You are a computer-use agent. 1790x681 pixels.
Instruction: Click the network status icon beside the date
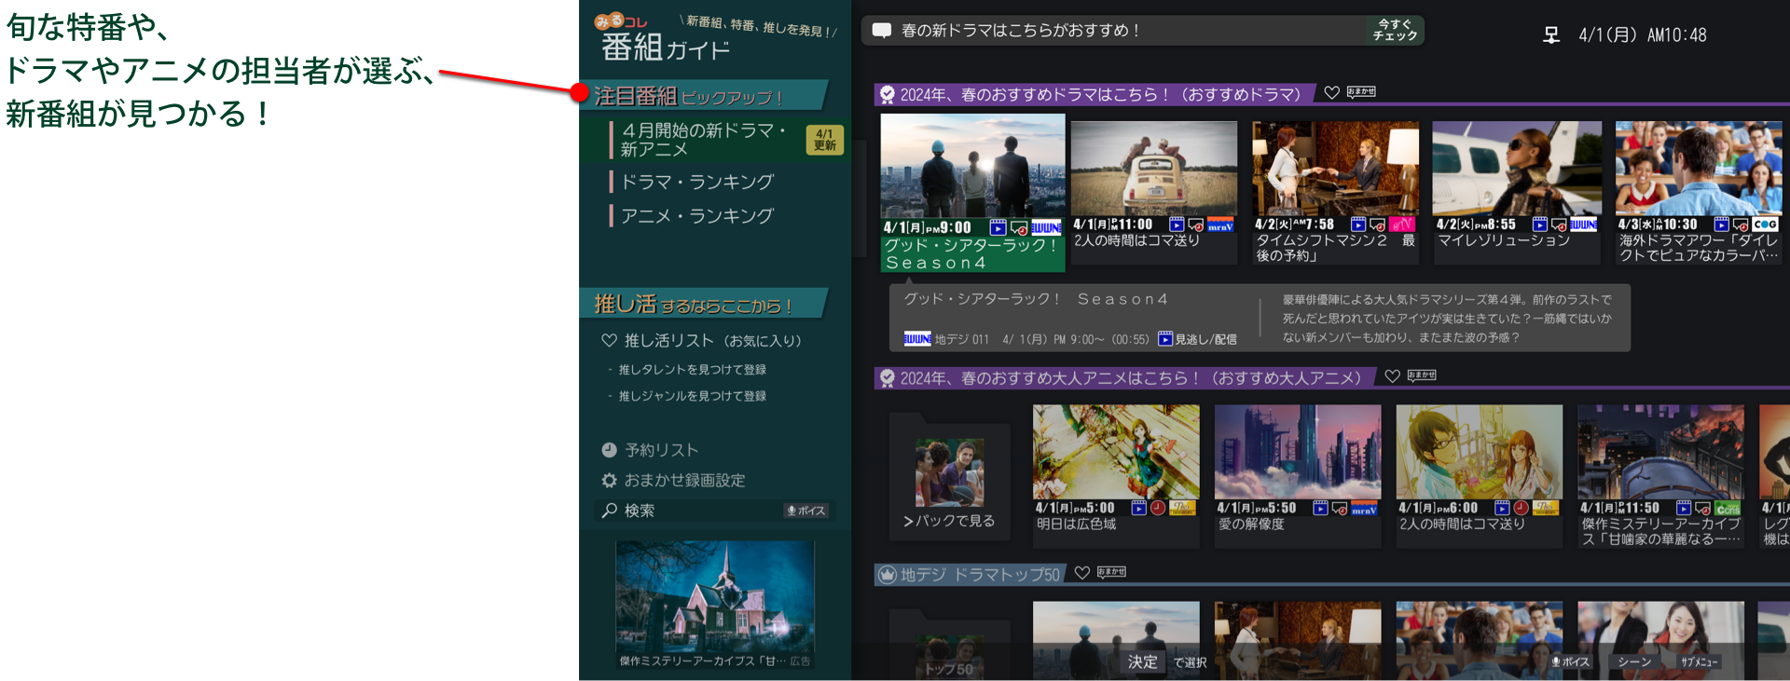(x=1550, y=35)
